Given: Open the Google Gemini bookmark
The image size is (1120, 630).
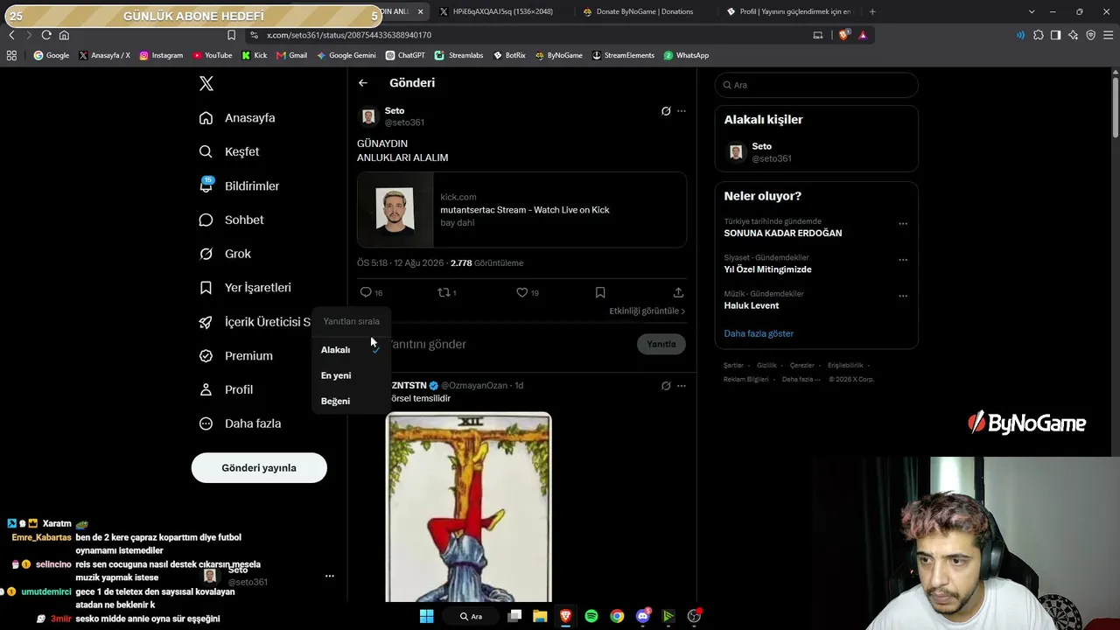Looking at the screenshot, I should 346,55.
